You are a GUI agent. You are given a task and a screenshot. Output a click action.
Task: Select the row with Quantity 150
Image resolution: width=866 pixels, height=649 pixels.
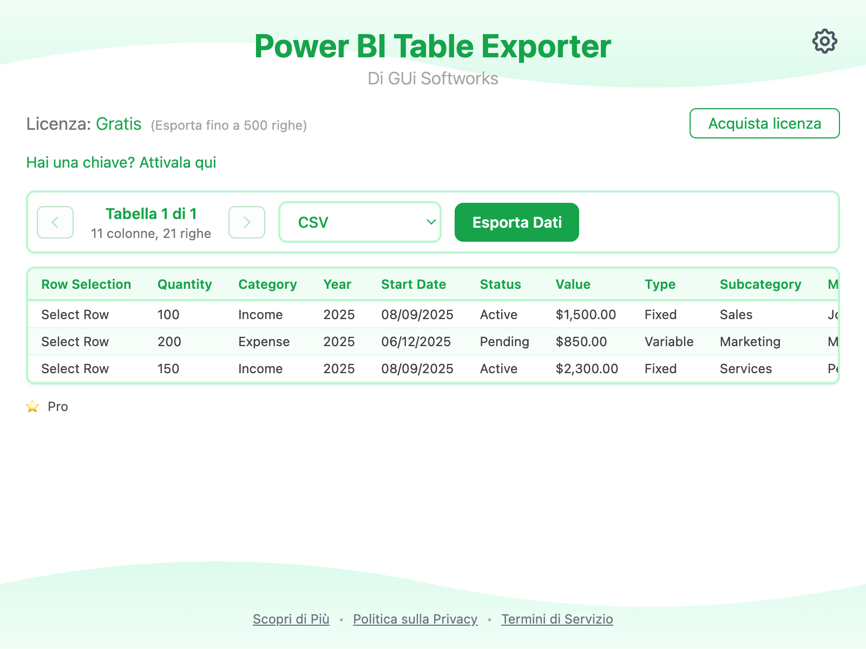click(x=75, y=369)
